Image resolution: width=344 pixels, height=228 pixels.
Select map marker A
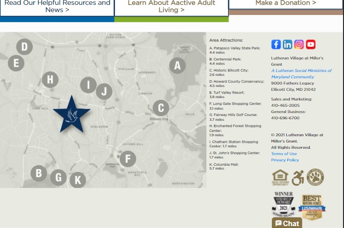pyautogui.click(x=177, y=65)
